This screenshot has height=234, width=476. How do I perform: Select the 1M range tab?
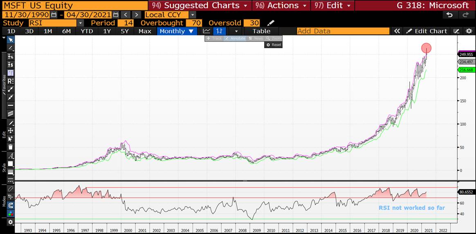pyautogui.click(x=48, y=31)
